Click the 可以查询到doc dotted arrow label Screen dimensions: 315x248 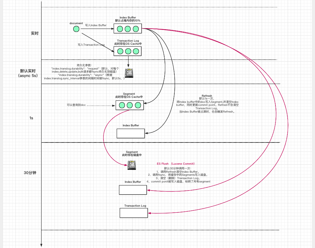pyautogui.click(x=77, y=105)
